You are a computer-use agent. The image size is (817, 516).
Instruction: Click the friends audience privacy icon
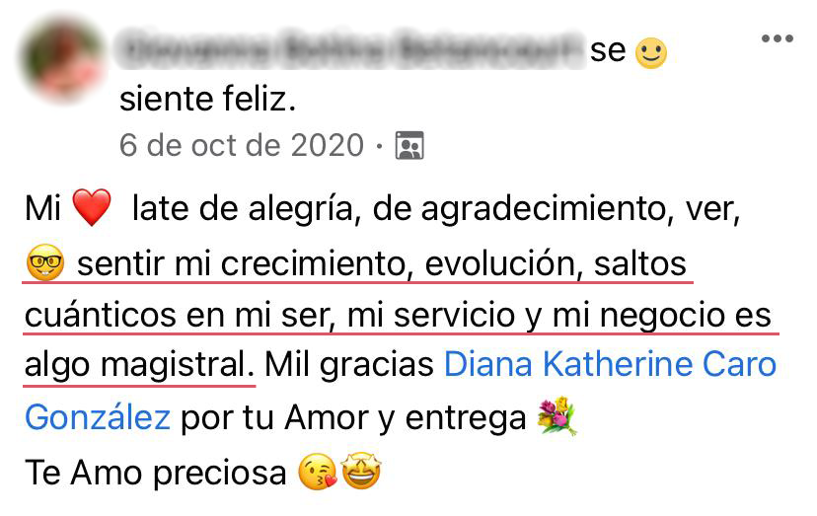[409, 145]
